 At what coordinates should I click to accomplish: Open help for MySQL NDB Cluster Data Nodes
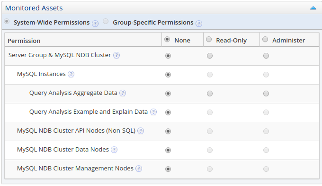pos(114,150)
